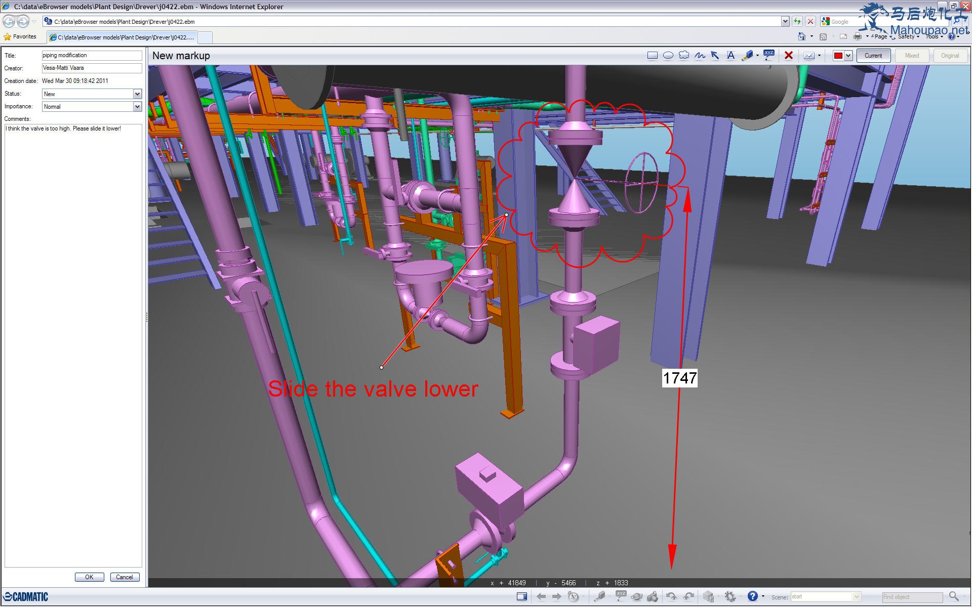Open help with the blue question mark
Viewport: 972px width, 607px height.
click(753, 596)
